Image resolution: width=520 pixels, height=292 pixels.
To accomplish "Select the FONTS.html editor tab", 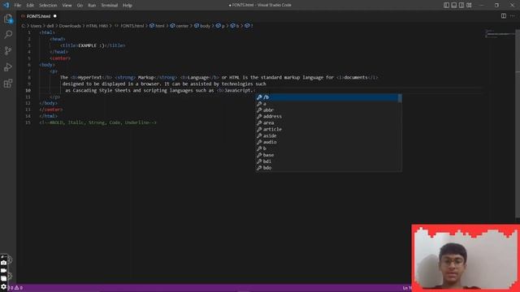I will (38, 16).
